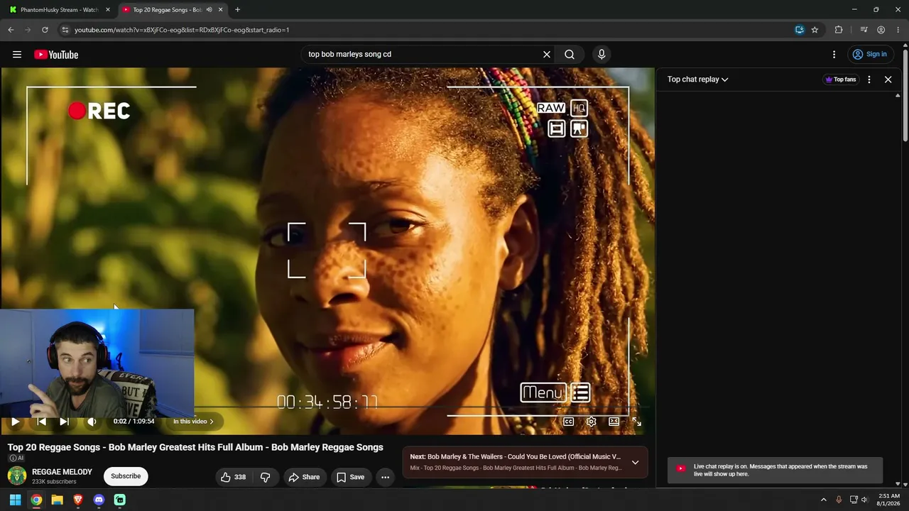
Task: Click the install app icon in the address bar
Action: [800, 30]
